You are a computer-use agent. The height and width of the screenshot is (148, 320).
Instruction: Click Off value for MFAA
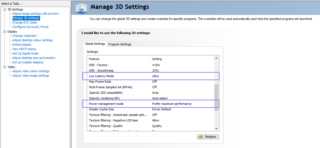155,87
